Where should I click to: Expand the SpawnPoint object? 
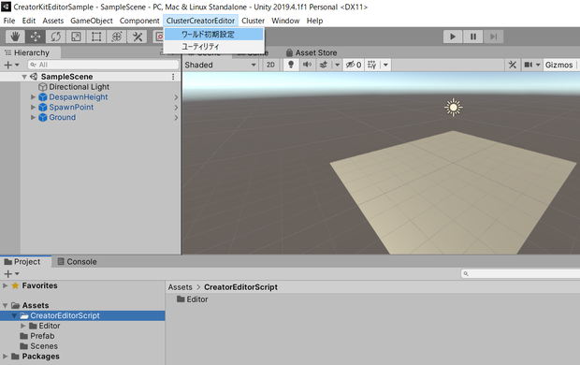point(33,108)
